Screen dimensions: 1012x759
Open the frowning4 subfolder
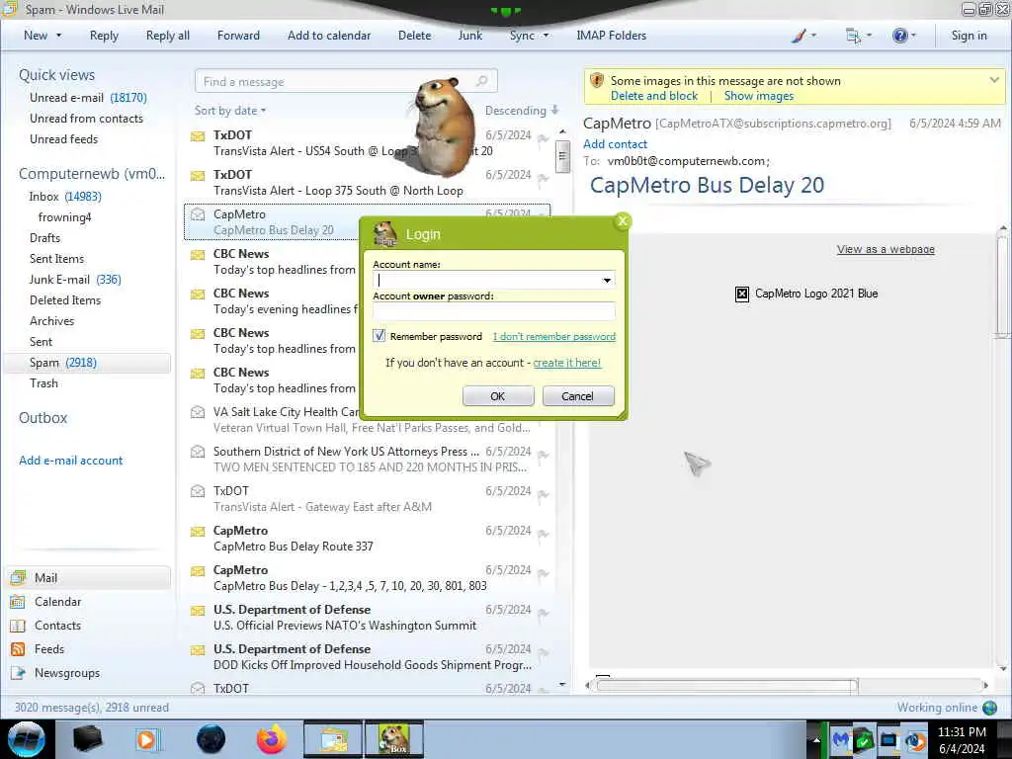click(x=64, y=216)
